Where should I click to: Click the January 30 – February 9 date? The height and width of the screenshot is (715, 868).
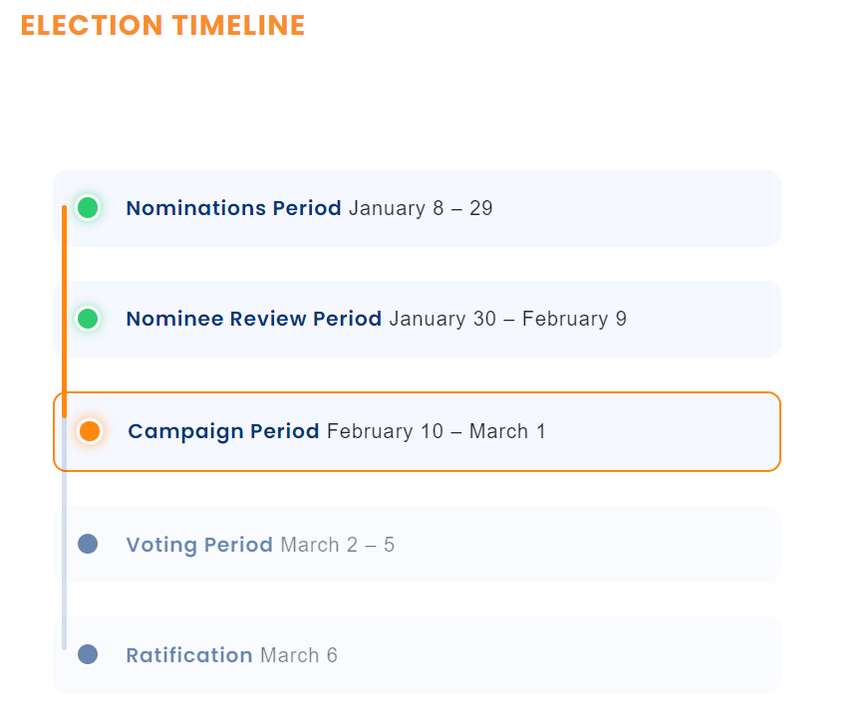[508, 319]
